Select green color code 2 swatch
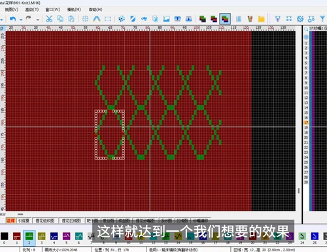The image size is (327, 252). [x=29, y=238]
